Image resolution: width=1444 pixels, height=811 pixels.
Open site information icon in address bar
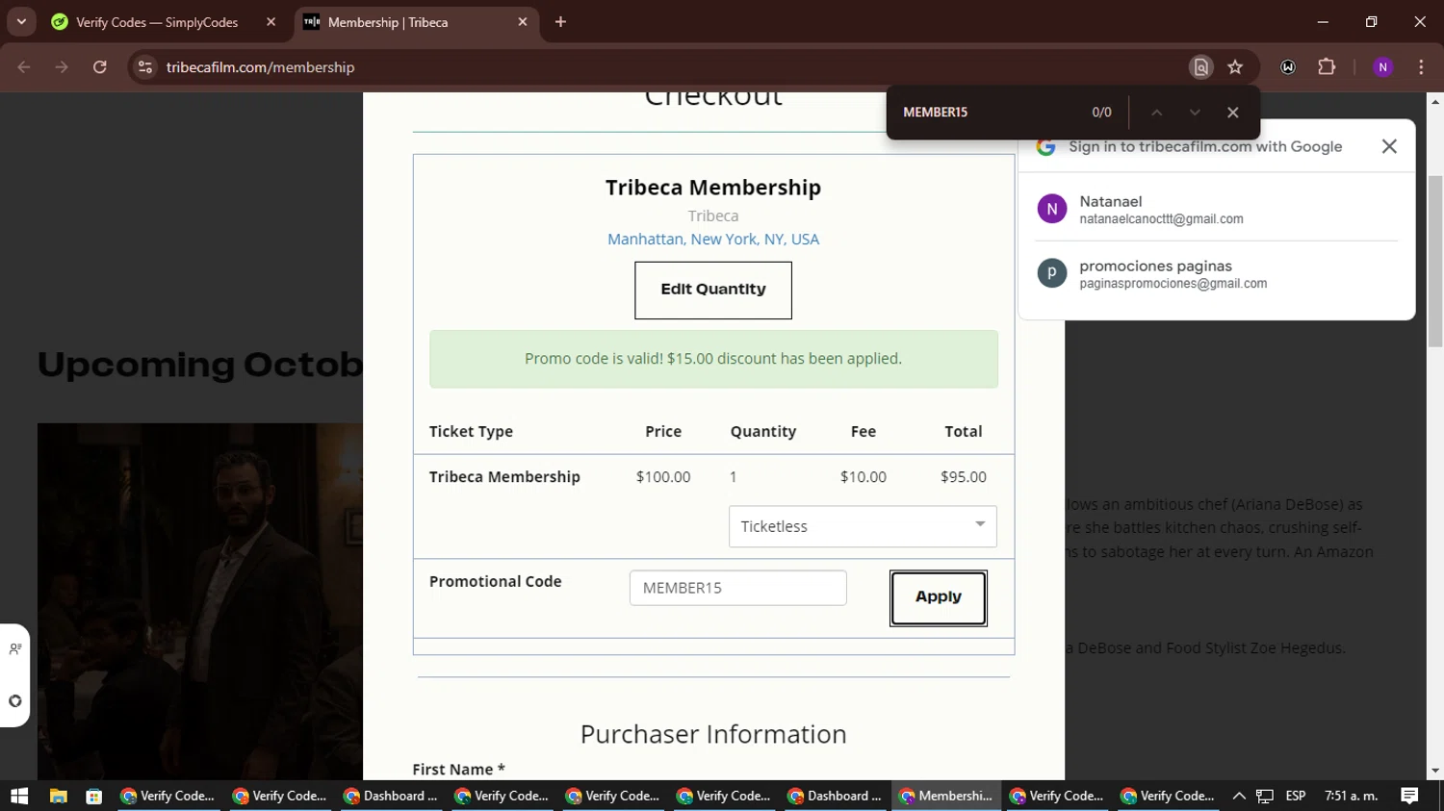click(x=145, y=67)
